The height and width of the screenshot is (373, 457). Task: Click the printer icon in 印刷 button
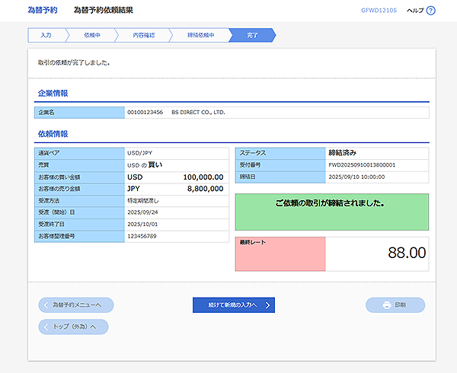(387, 304)
